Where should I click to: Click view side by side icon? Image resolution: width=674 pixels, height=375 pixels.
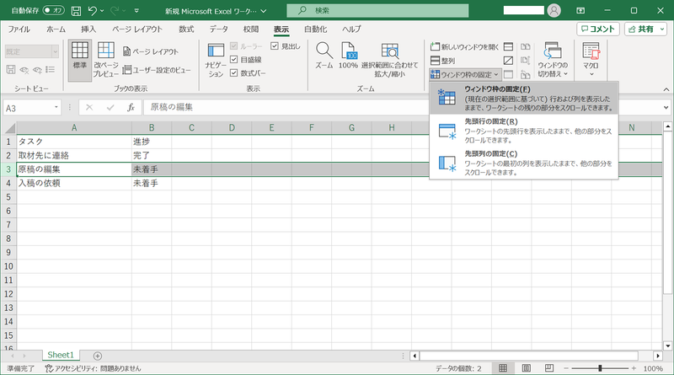(x=525, y=46)
